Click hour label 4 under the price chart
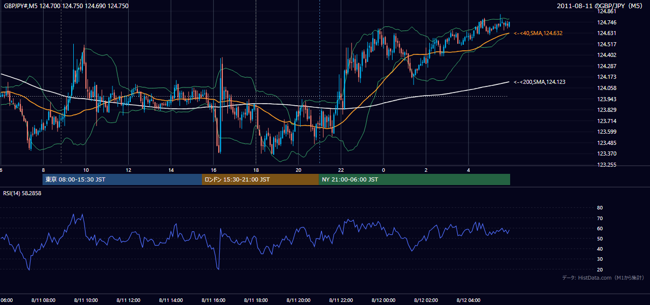Screen dimensions: 650x305 (468, 170)
